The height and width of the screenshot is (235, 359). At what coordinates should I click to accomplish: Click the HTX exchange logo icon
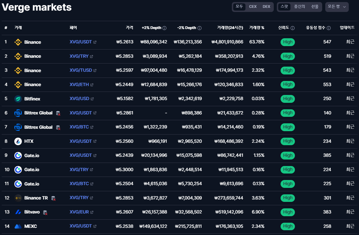pyautogui.click(x=18, y=141)
